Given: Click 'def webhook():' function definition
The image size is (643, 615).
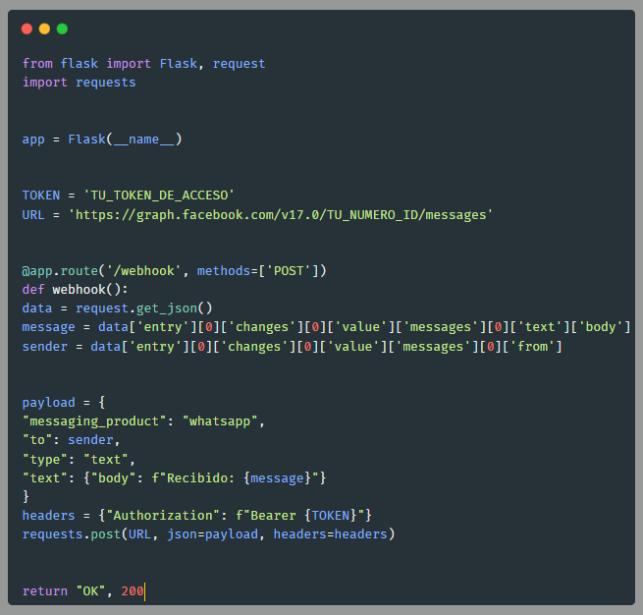Looking at the screenshot, I should (x=75, y=290).
